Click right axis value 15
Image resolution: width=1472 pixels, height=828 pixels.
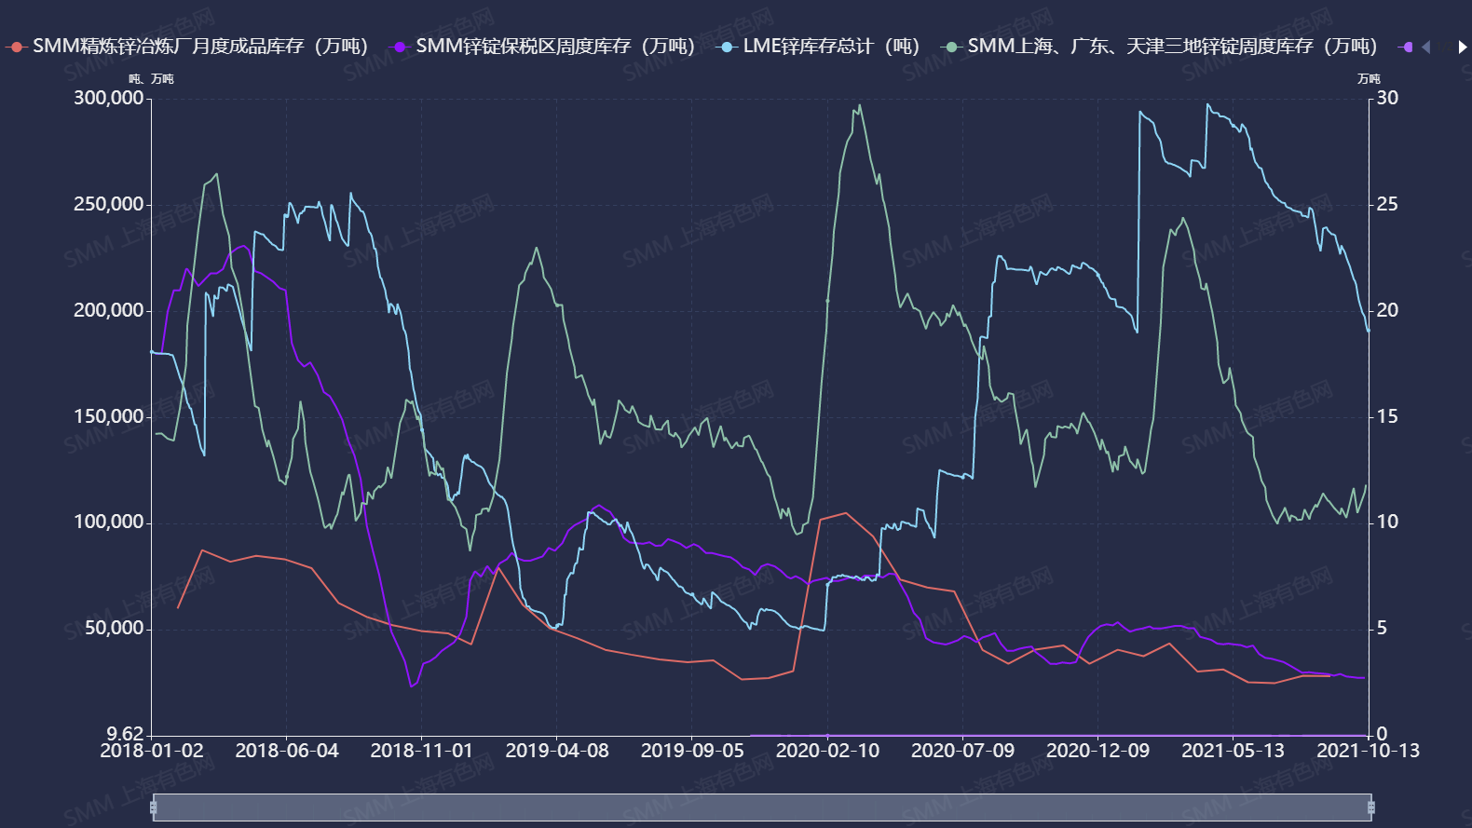pos(1387,416)
